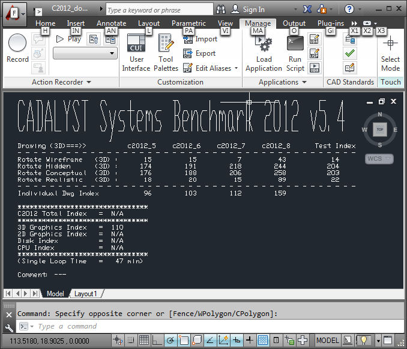Toggle Object Snap in status bar
Viewport: 407px width, 349px height.
[x=184, y=340]
